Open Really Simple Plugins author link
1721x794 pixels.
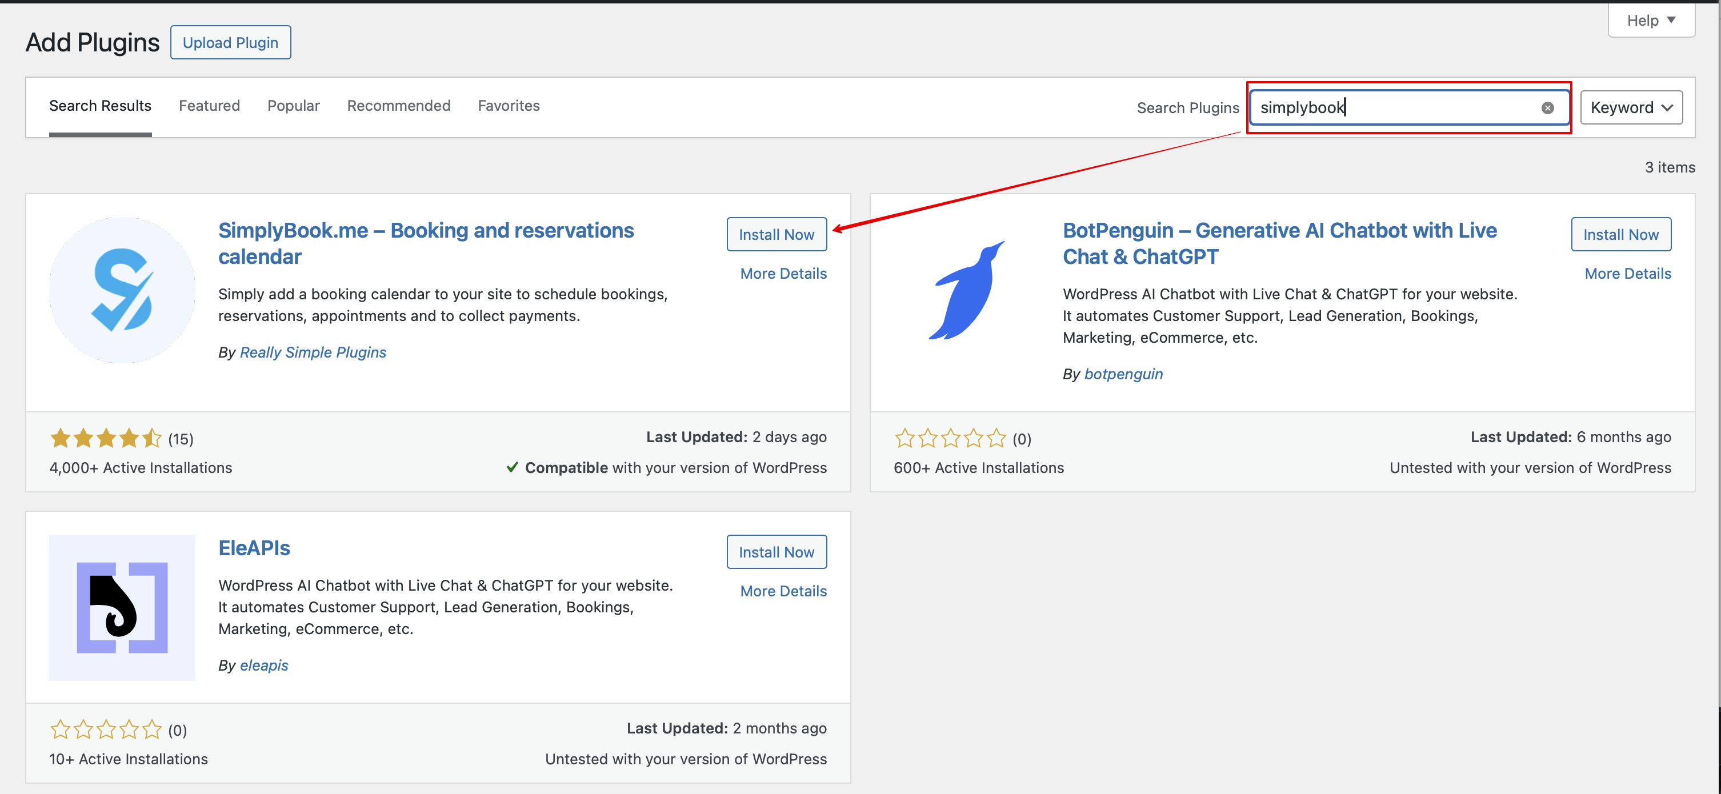pyautogui.click(x=313, y=352)
